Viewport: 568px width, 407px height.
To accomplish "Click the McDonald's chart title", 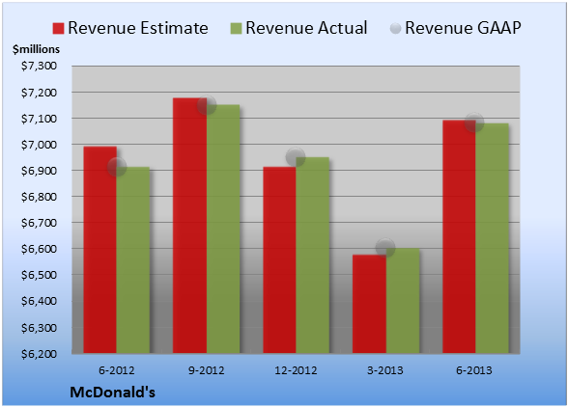I will click(x=113, y=393).
